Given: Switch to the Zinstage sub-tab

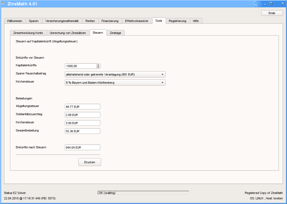Looking at the screenshot, I should point(115,33).
